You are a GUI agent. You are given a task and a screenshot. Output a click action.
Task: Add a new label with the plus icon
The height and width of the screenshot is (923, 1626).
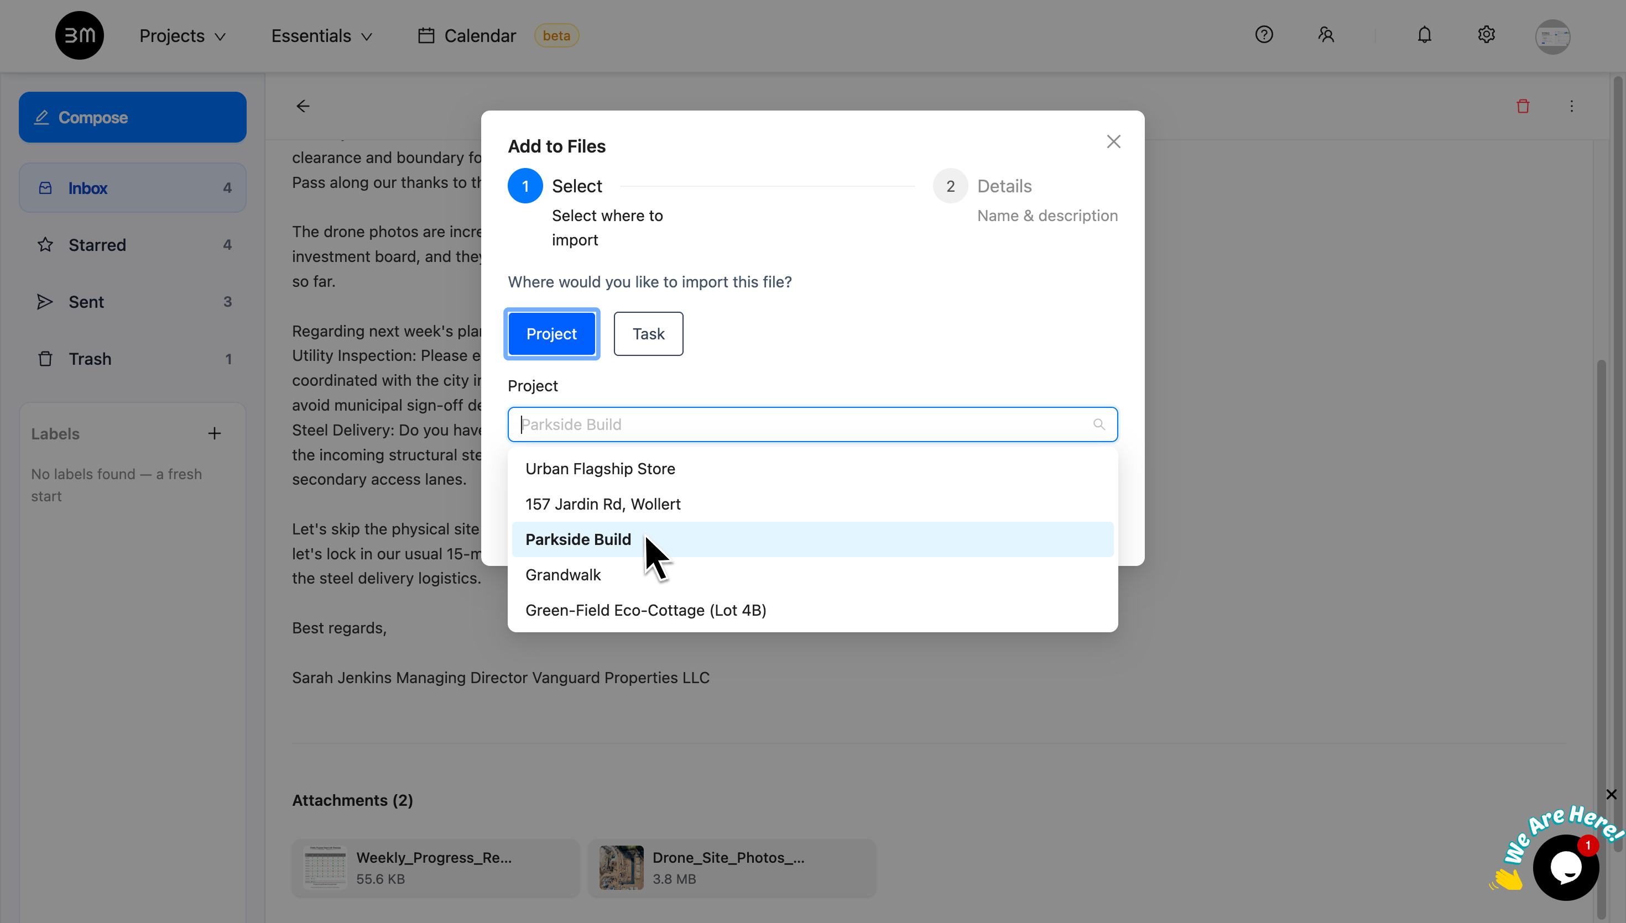pos(215,434)
